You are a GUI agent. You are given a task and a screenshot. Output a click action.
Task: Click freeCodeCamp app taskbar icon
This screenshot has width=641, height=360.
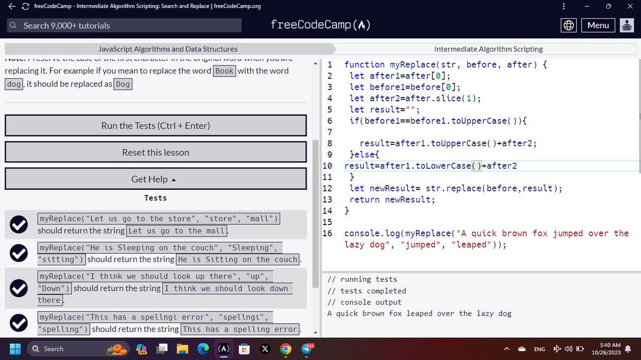click(x=224, y=349)
